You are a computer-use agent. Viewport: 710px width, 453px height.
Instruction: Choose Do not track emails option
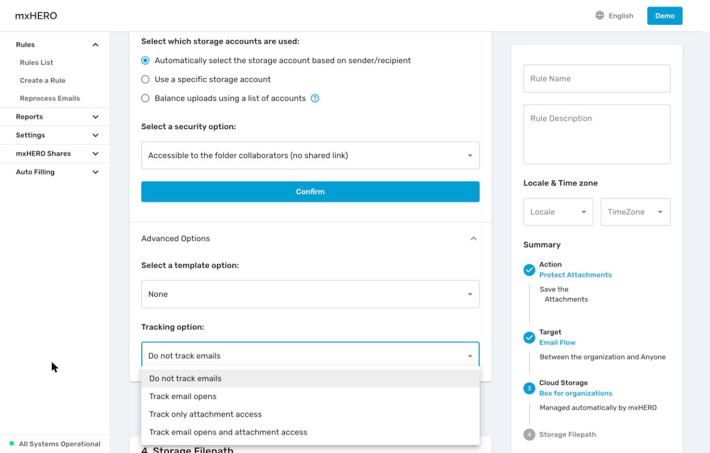[x=310, y=379]
